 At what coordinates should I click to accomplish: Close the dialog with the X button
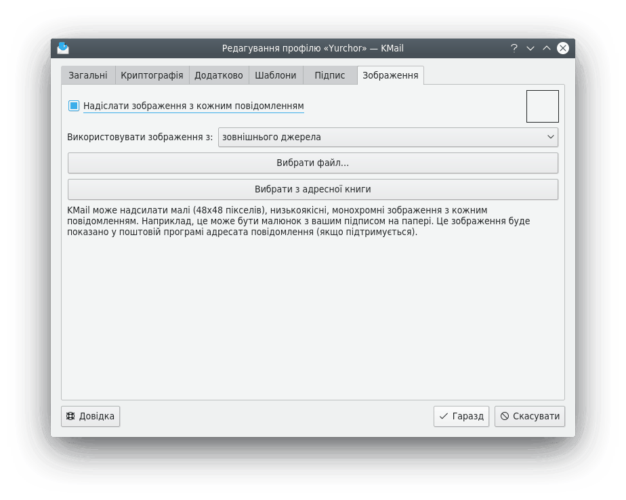click(x=562, y=48)
